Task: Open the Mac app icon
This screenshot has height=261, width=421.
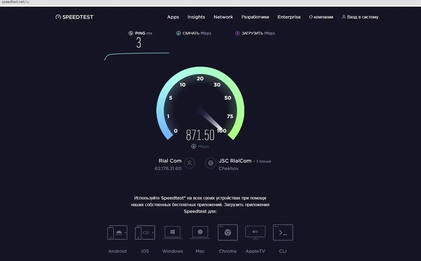Action: pos(200,232)
